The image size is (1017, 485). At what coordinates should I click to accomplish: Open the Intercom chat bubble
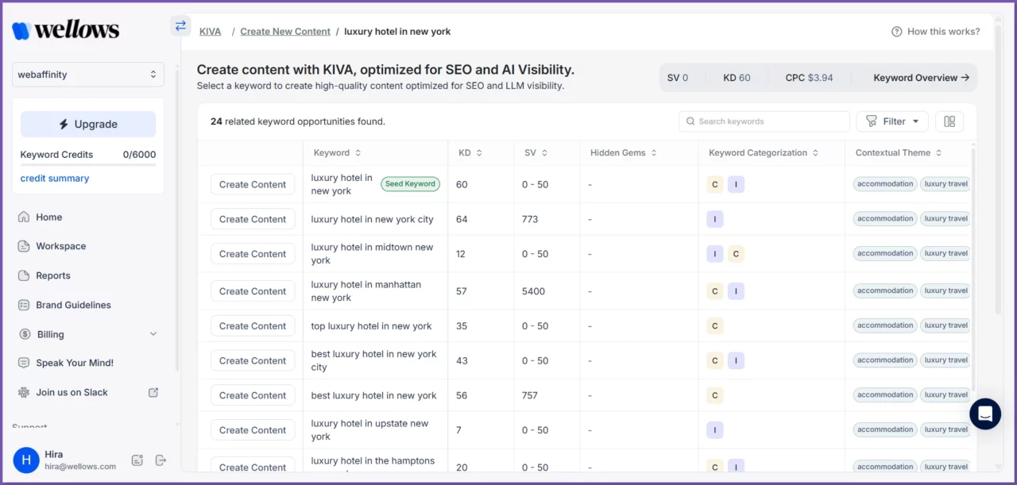pos(984,414)
